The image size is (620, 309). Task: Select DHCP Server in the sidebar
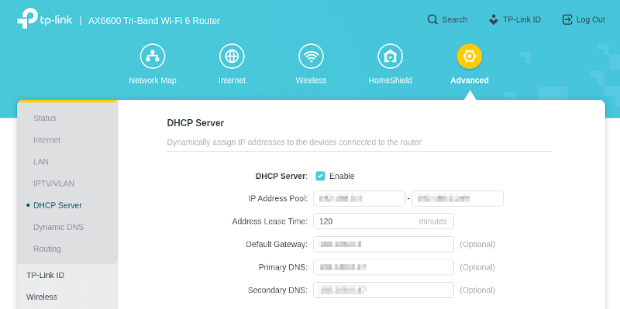[x=57, y=205]
